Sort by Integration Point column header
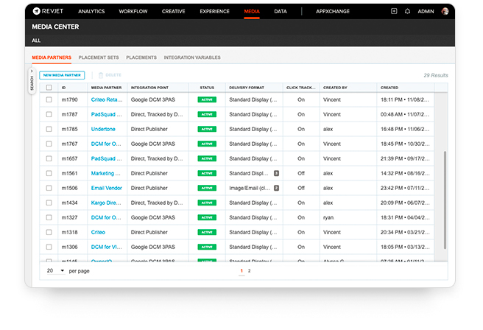This screenshot has width=483, height=330. point(149,88)
